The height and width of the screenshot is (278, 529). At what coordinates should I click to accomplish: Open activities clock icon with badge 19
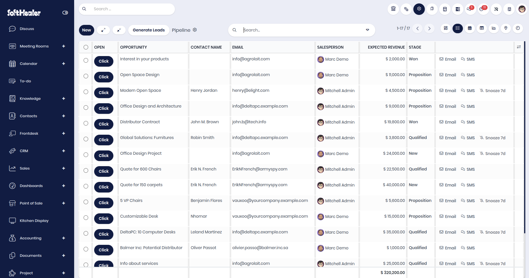coord(483,9)
